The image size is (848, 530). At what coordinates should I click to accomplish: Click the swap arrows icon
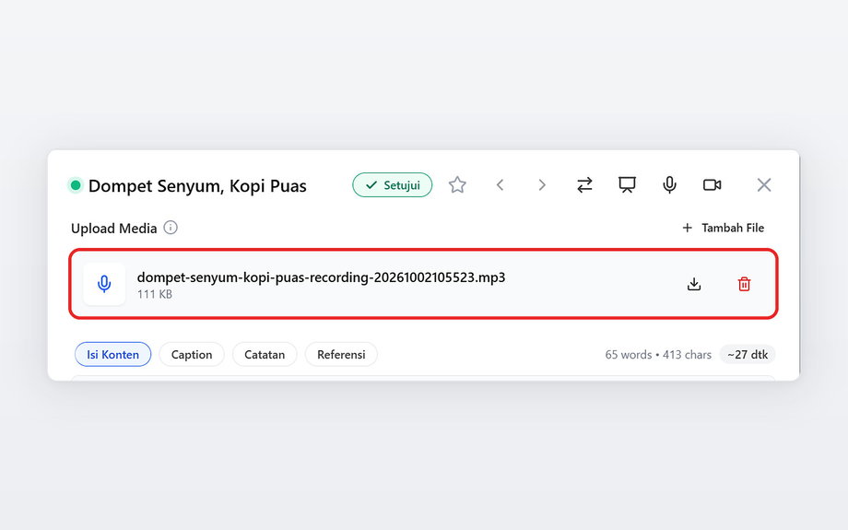pyautogui.click(x=584, y=185)
